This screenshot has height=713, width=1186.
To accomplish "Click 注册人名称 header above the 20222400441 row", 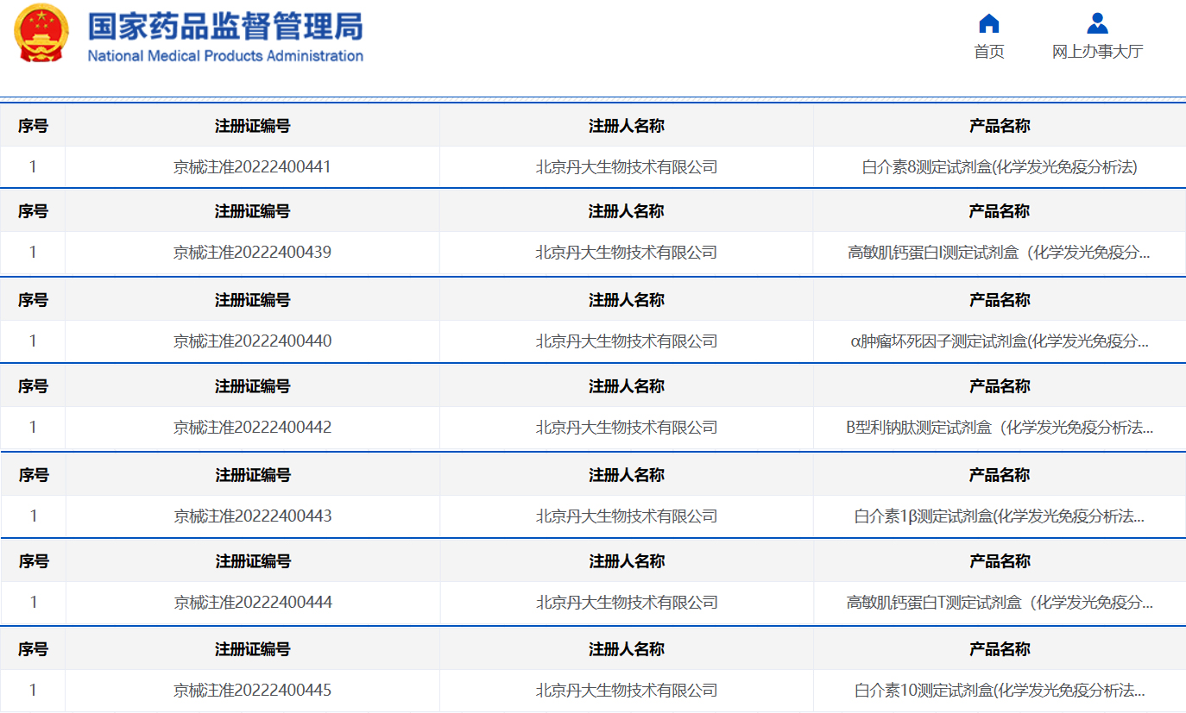I will pos(627,126).
